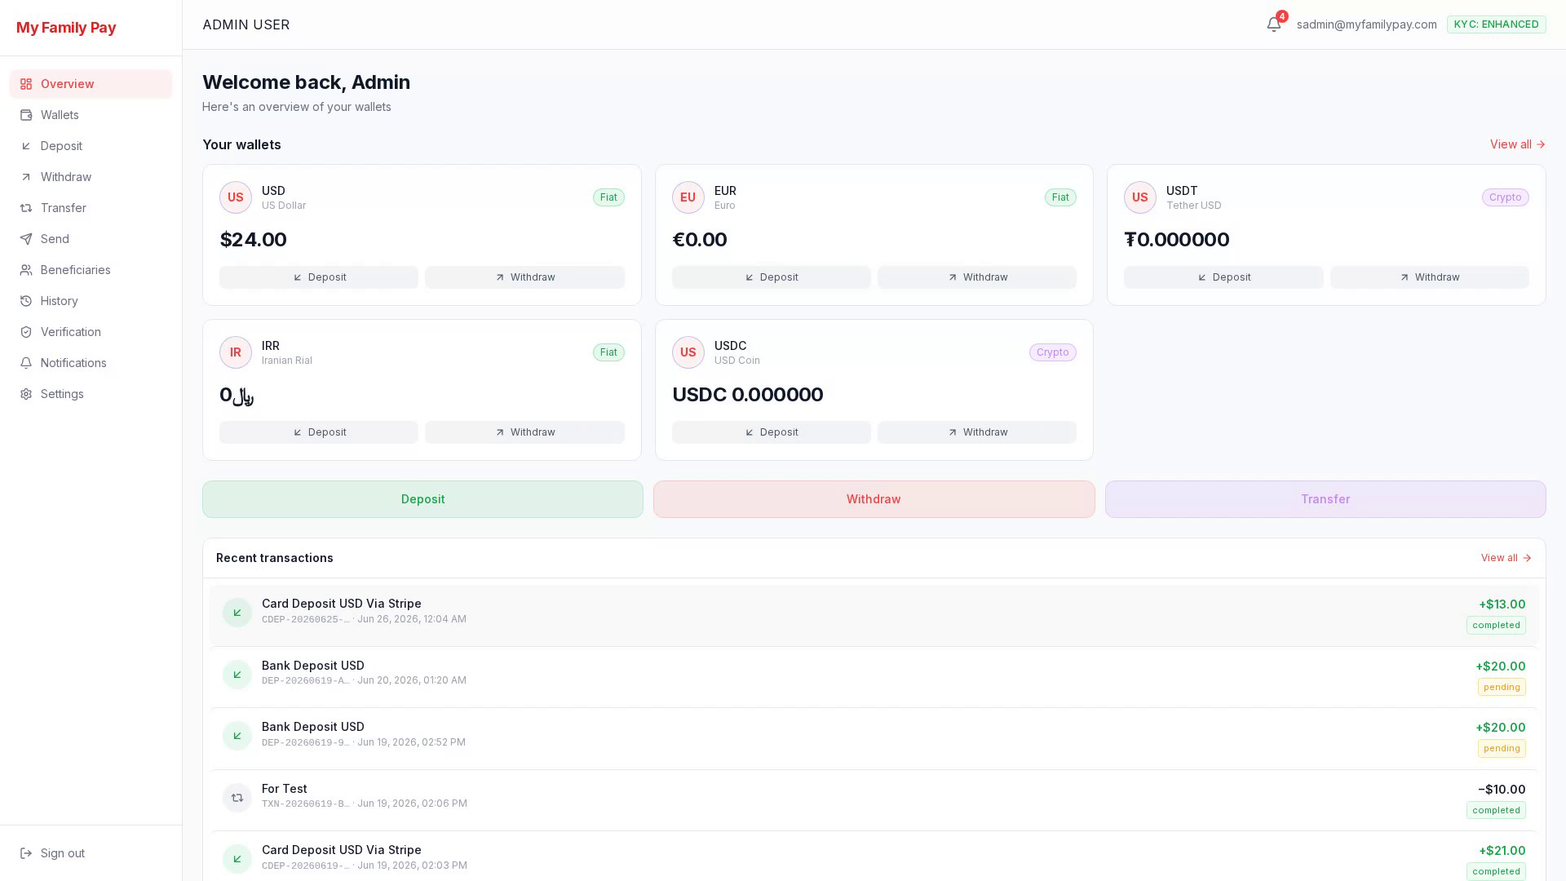The height and width of the screenshot is (881, 1566).
Task: Open Settings in the sidebar
Action: pyautogui.click(x=91, y=394)
